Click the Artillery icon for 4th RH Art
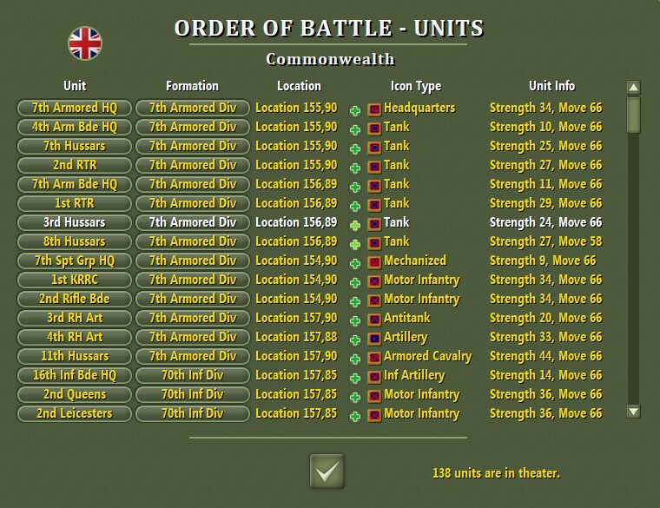The width and height of the screenshot is (660, 508). tap(374, 339)
